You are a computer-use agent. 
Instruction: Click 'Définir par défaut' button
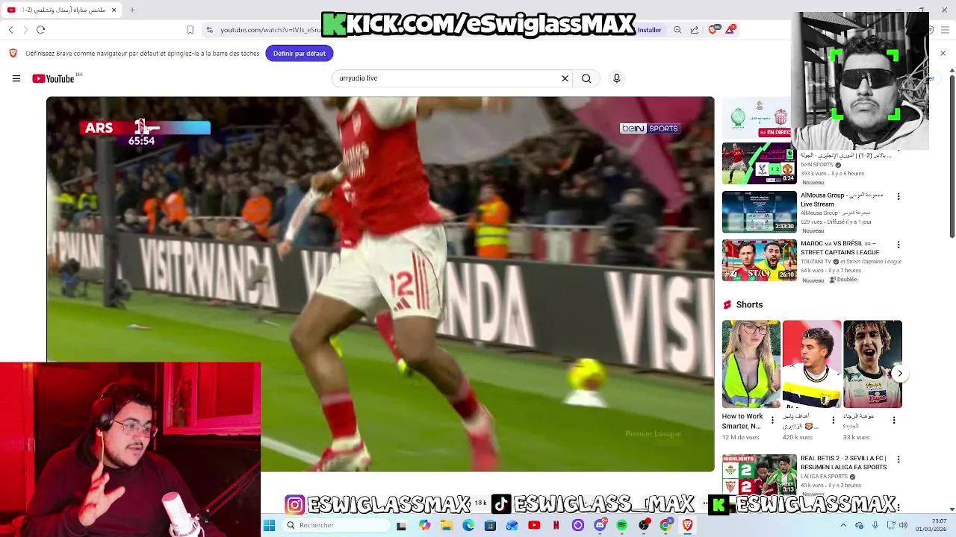[x=299, y=53]
